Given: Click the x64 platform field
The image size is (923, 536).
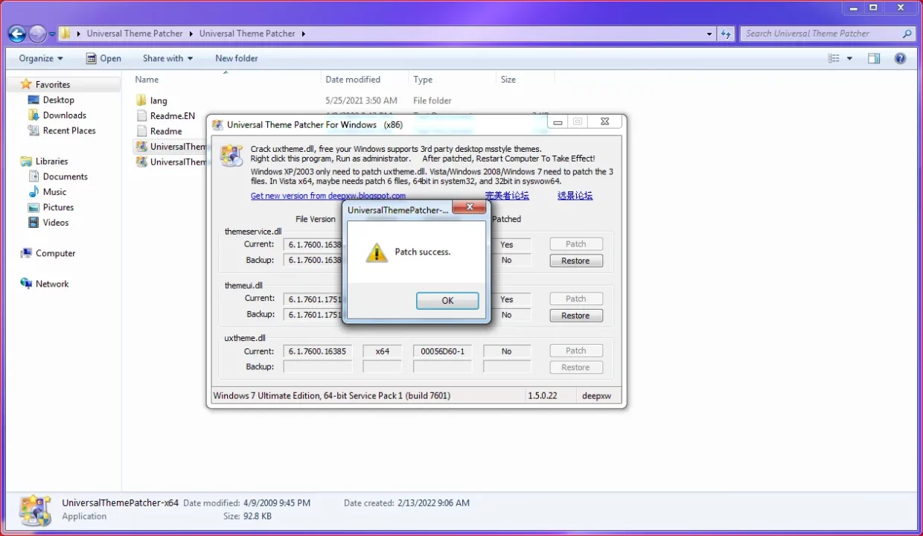Looking at the screenshot, I should 382,351.
